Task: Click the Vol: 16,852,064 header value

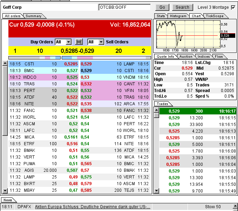Action: click(x=130, y=24)
